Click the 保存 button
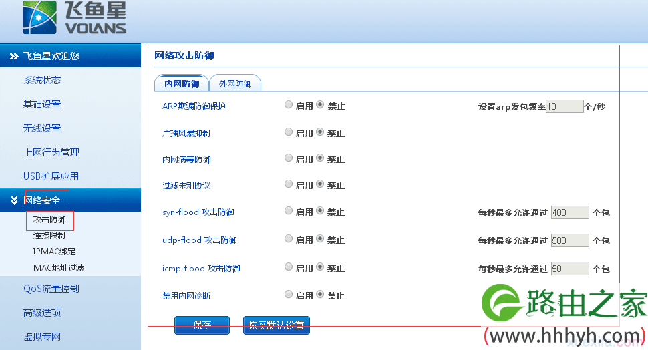 (x=202, y=325)
